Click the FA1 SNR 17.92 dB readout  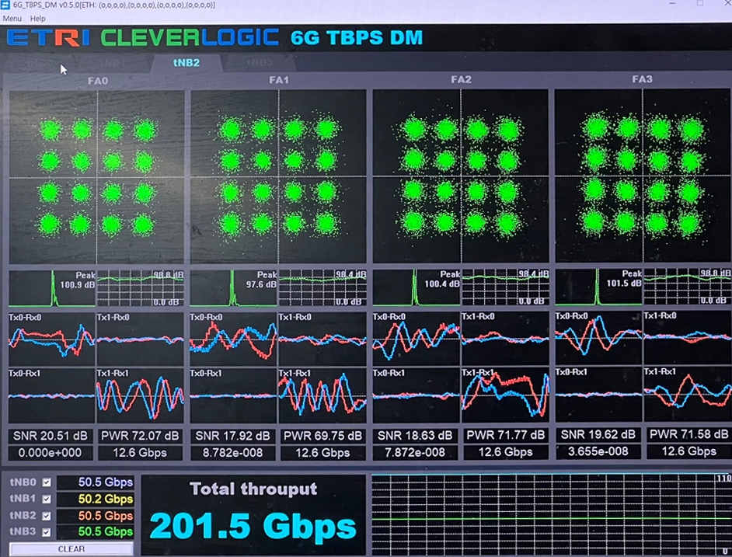233,435
